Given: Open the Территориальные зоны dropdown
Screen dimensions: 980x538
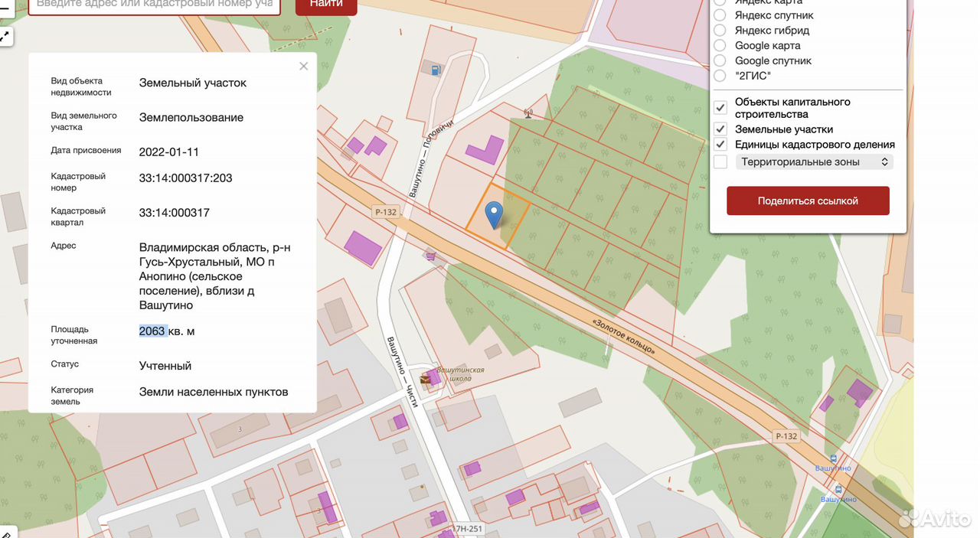Looking at the screenshot, I should point(814,162).
